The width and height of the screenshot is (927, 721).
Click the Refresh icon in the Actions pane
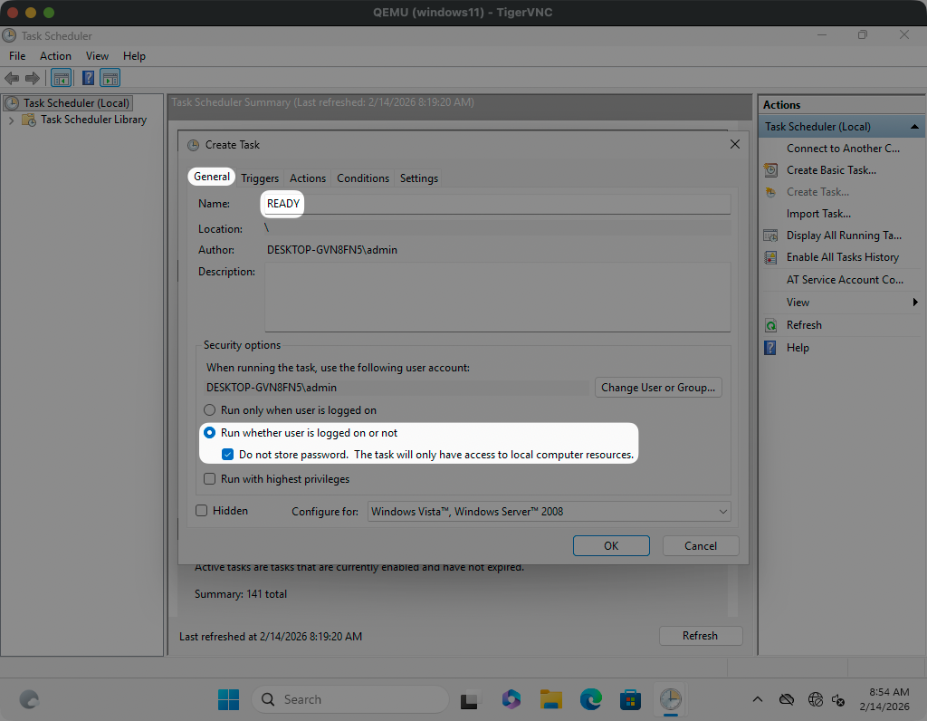pos(770,325)
